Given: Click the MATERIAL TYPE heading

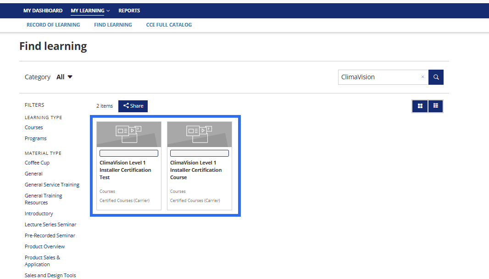Looking at the screenshot, I should click(x=43, y=153).
